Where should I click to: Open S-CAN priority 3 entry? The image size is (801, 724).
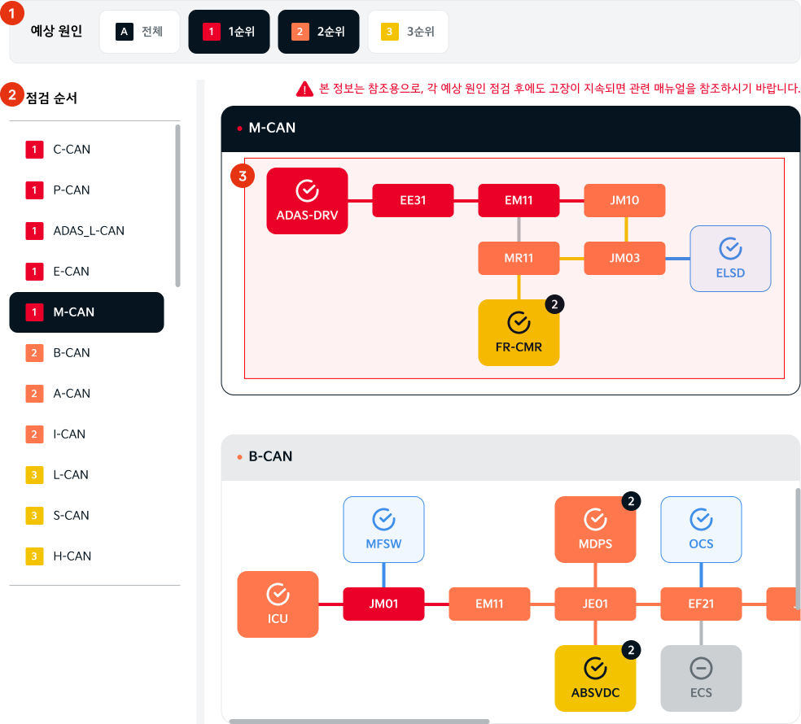coord(87,516)
